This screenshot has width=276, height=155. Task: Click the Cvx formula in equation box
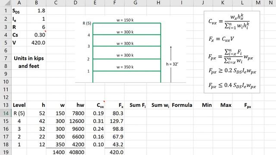coord(229,22)
